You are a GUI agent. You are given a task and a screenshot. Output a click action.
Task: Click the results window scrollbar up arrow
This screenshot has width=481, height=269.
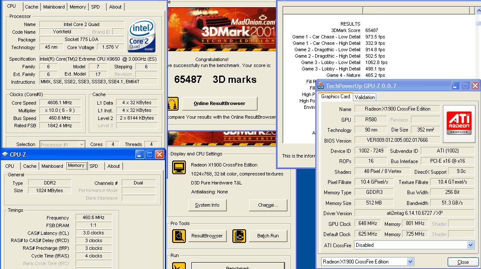(x=478, y=10)
